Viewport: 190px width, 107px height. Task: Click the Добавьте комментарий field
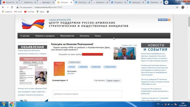(87, 94)
